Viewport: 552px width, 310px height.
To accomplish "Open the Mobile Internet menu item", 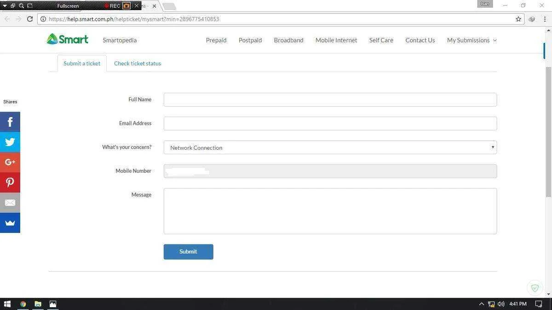I will 336,40.
